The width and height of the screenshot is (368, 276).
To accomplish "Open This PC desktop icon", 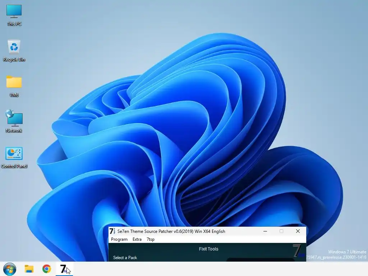I will (x=14, y=15).
